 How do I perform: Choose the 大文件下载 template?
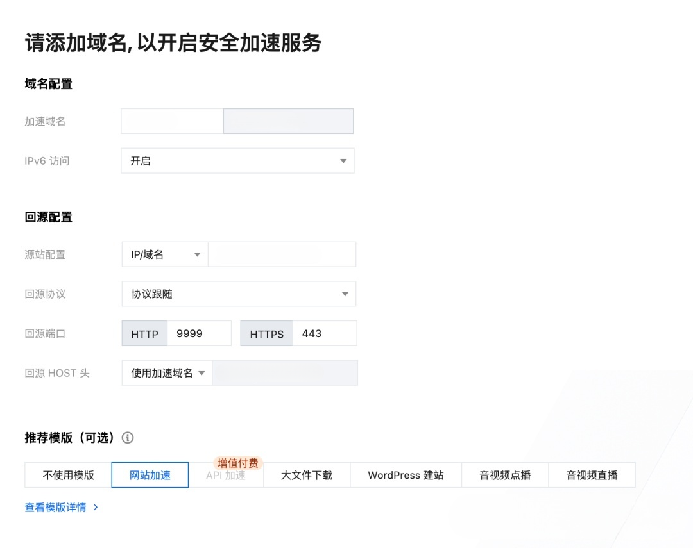[307, 475]
